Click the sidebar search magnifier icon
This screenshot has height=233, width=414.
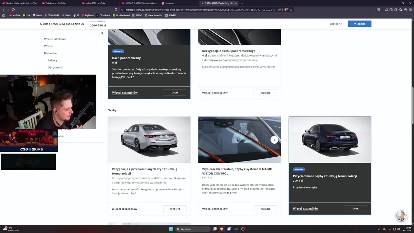point(102,33)
